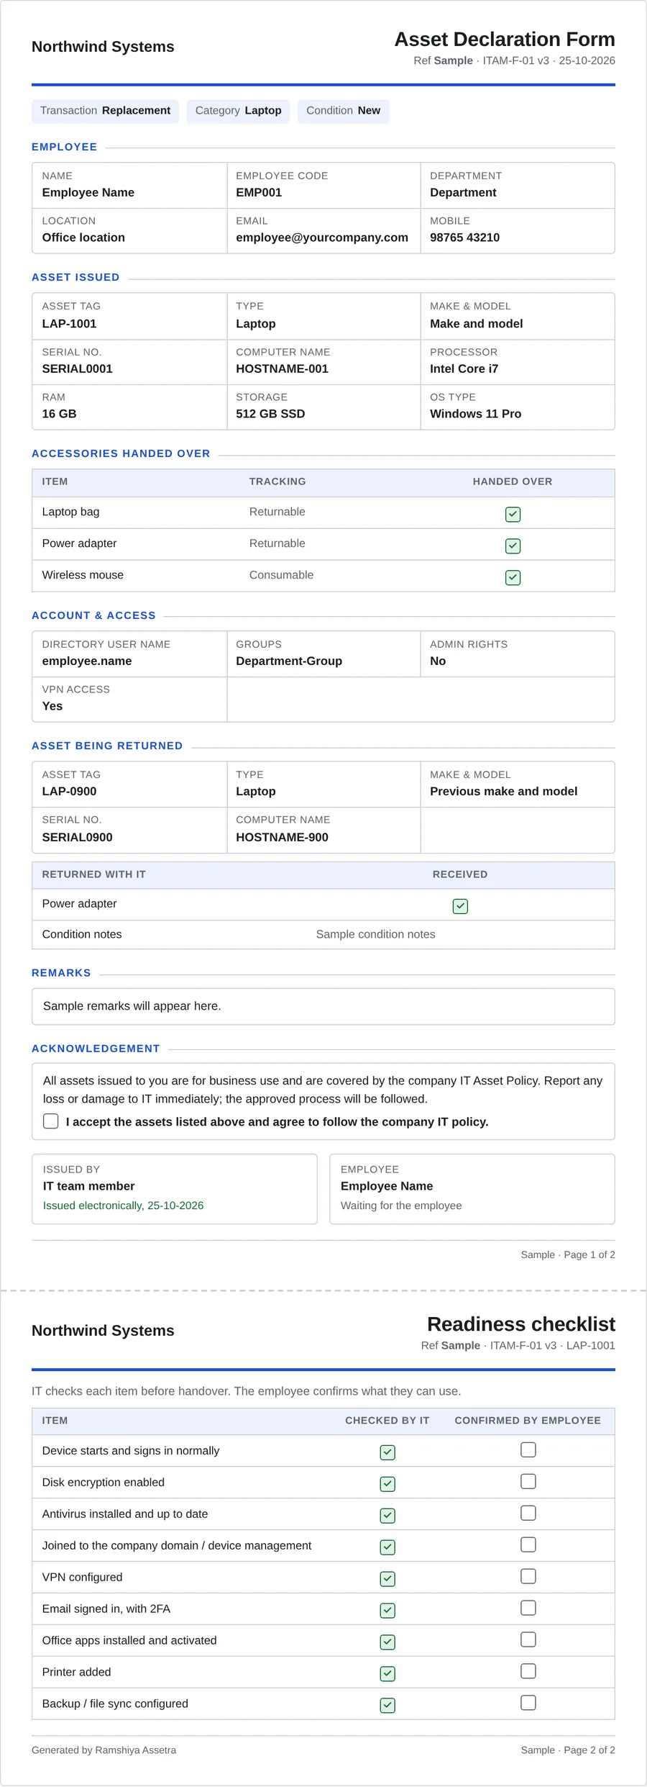Confirm Disk encryption enabled as employee
This screenshot has width=647, height=1787.
click(x=528, y=1481)
